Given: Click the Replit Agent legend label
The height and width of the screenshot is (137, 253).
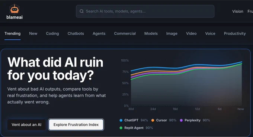Looking at the screenshot, I should 134,128.
